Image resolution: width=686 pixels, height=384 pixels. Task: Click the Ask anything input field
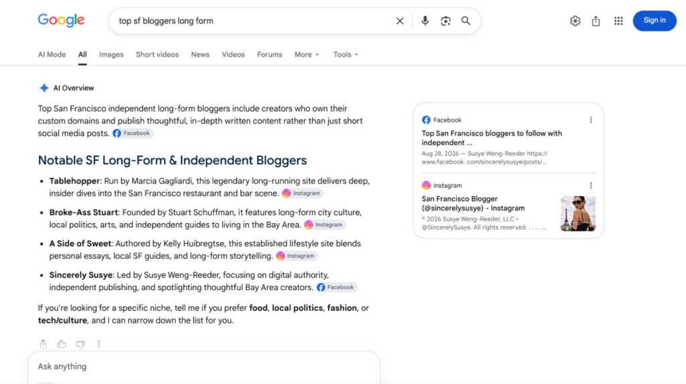[204, 367]
